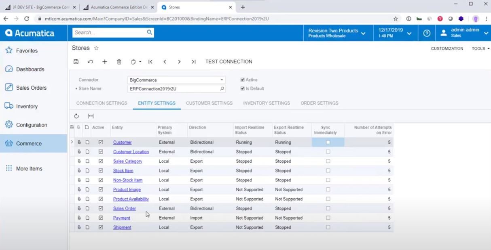
Task: Switch to Order Settings tab
Action: [x=320, y=103]
